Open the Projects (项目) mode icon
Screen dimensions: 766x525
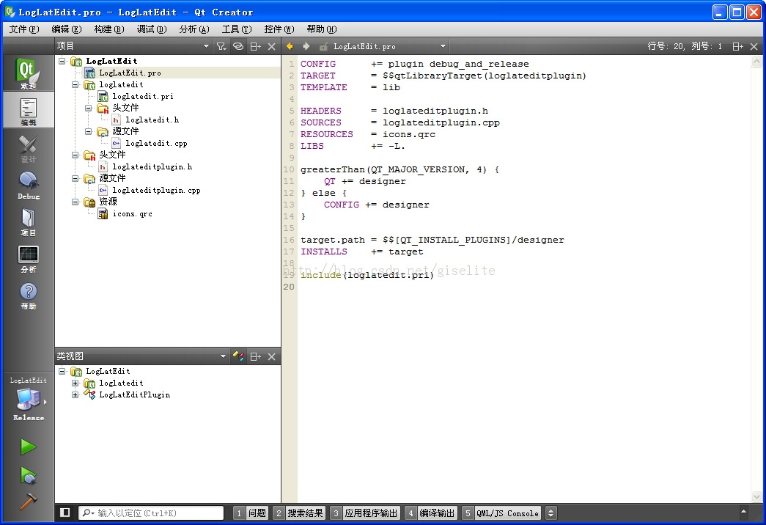point(28,221)
